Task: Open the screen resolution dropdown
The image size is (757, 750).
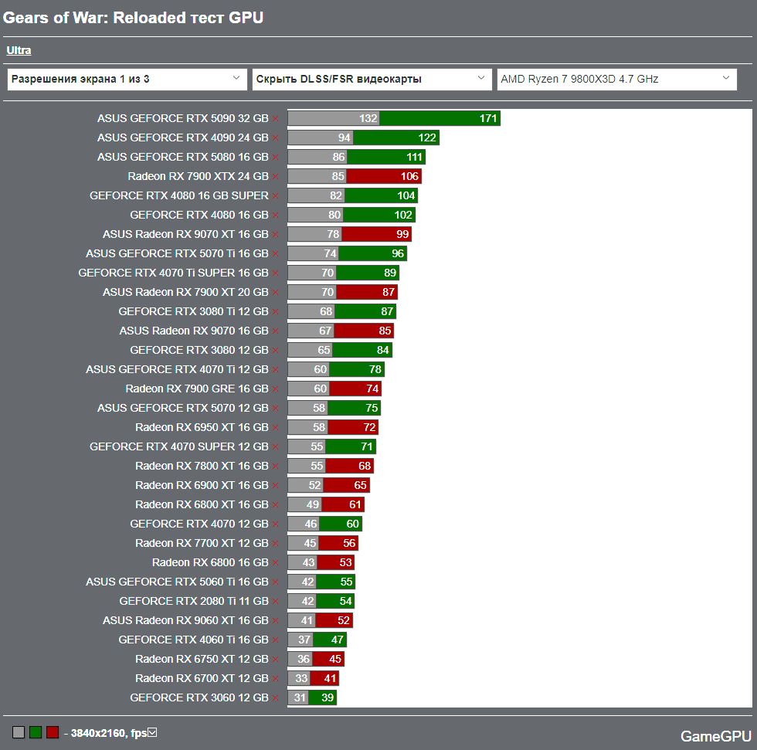Action: [x=127, y=79]
